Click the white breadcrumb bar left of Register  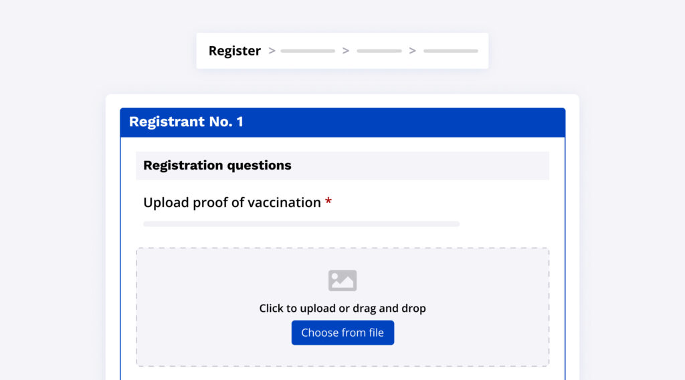coord(202,51)
